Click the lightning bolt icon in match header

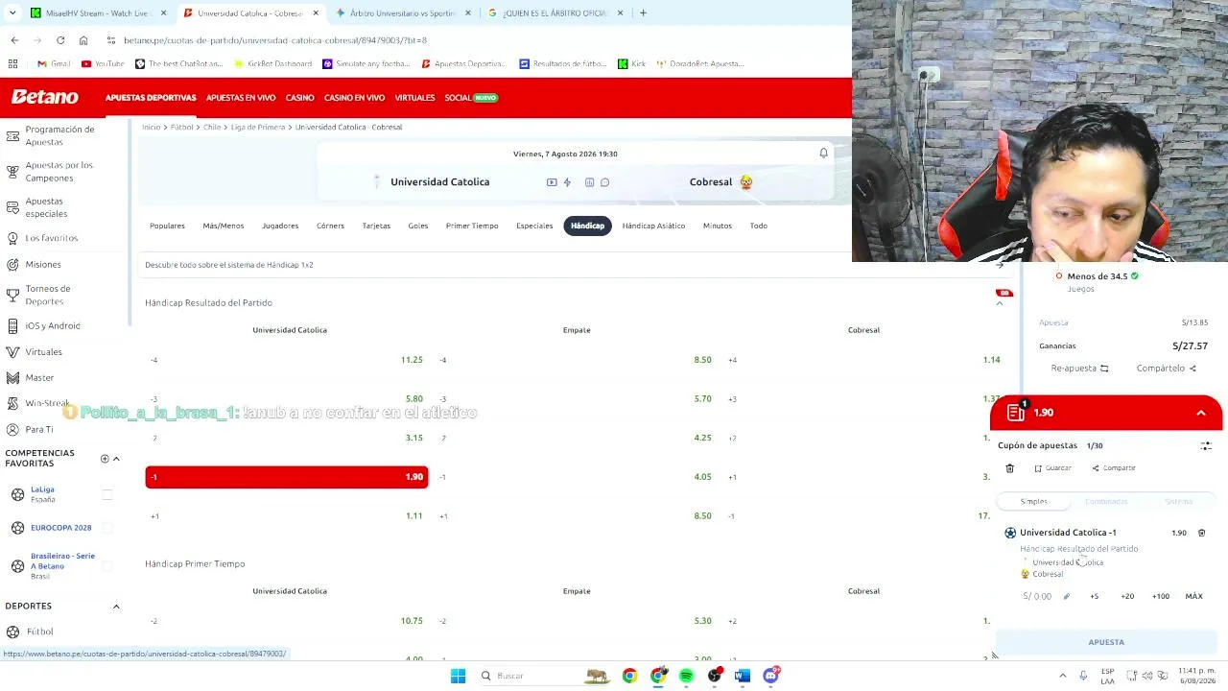(x=567, y=182)
